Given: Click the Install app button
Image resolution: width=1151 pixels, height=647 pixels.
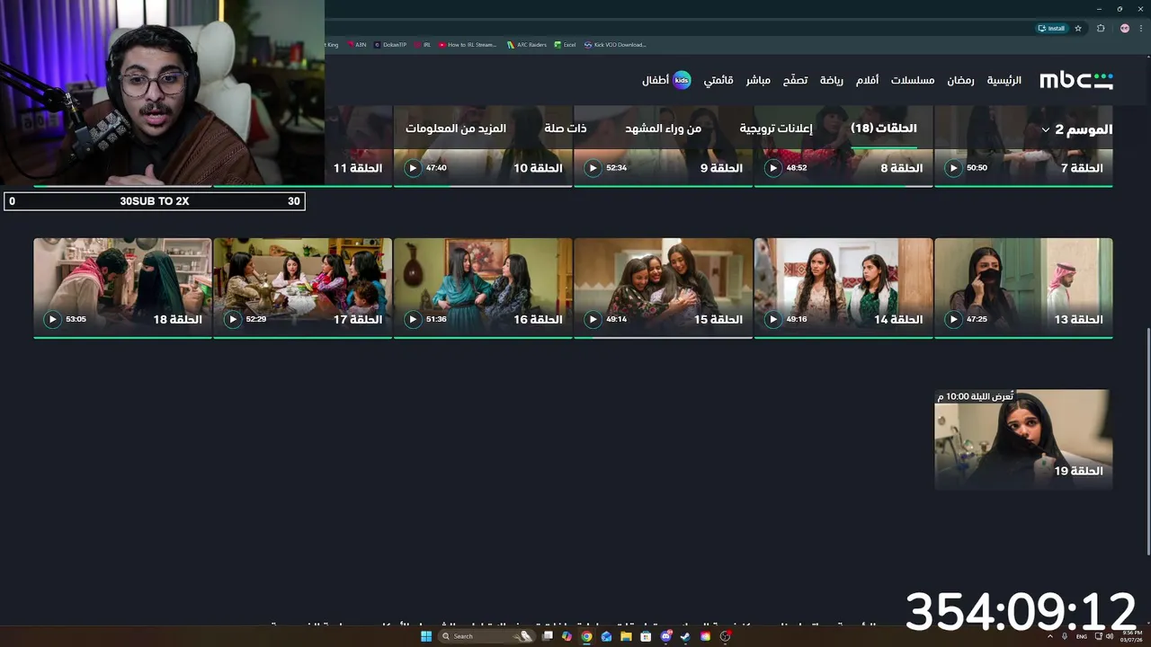Looking at the screenshot, I should [x=1051, y=28].
